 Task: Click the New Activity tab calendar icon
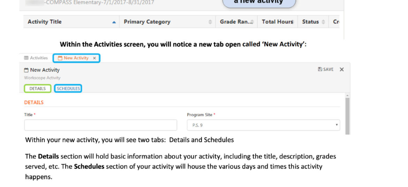[60, 58]
